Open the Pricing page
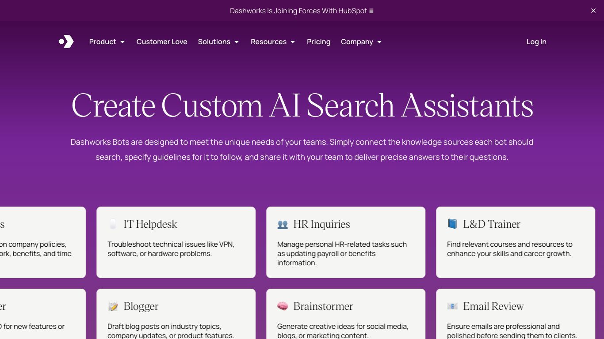Screen dimensions: 604x339 (318, 41)
